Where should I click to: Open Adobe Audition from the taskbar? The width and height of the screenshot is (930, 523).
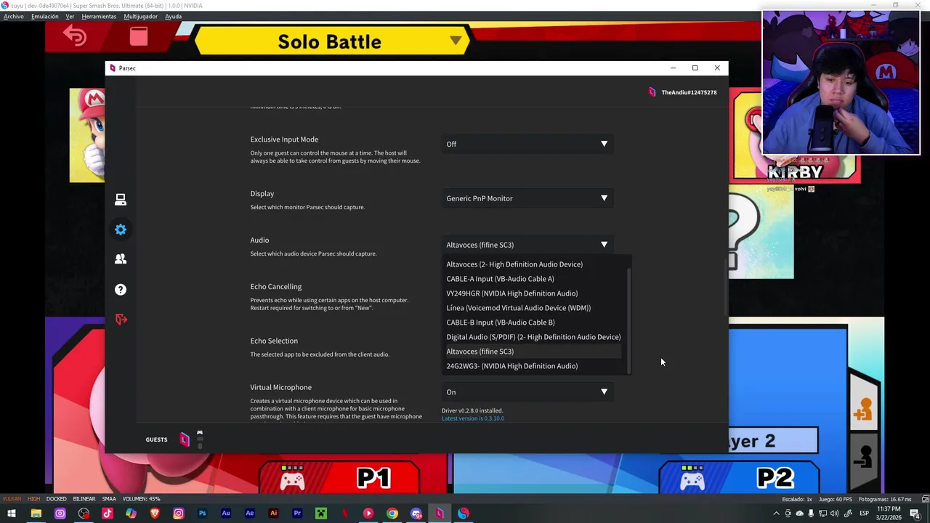tap(226, 514)
